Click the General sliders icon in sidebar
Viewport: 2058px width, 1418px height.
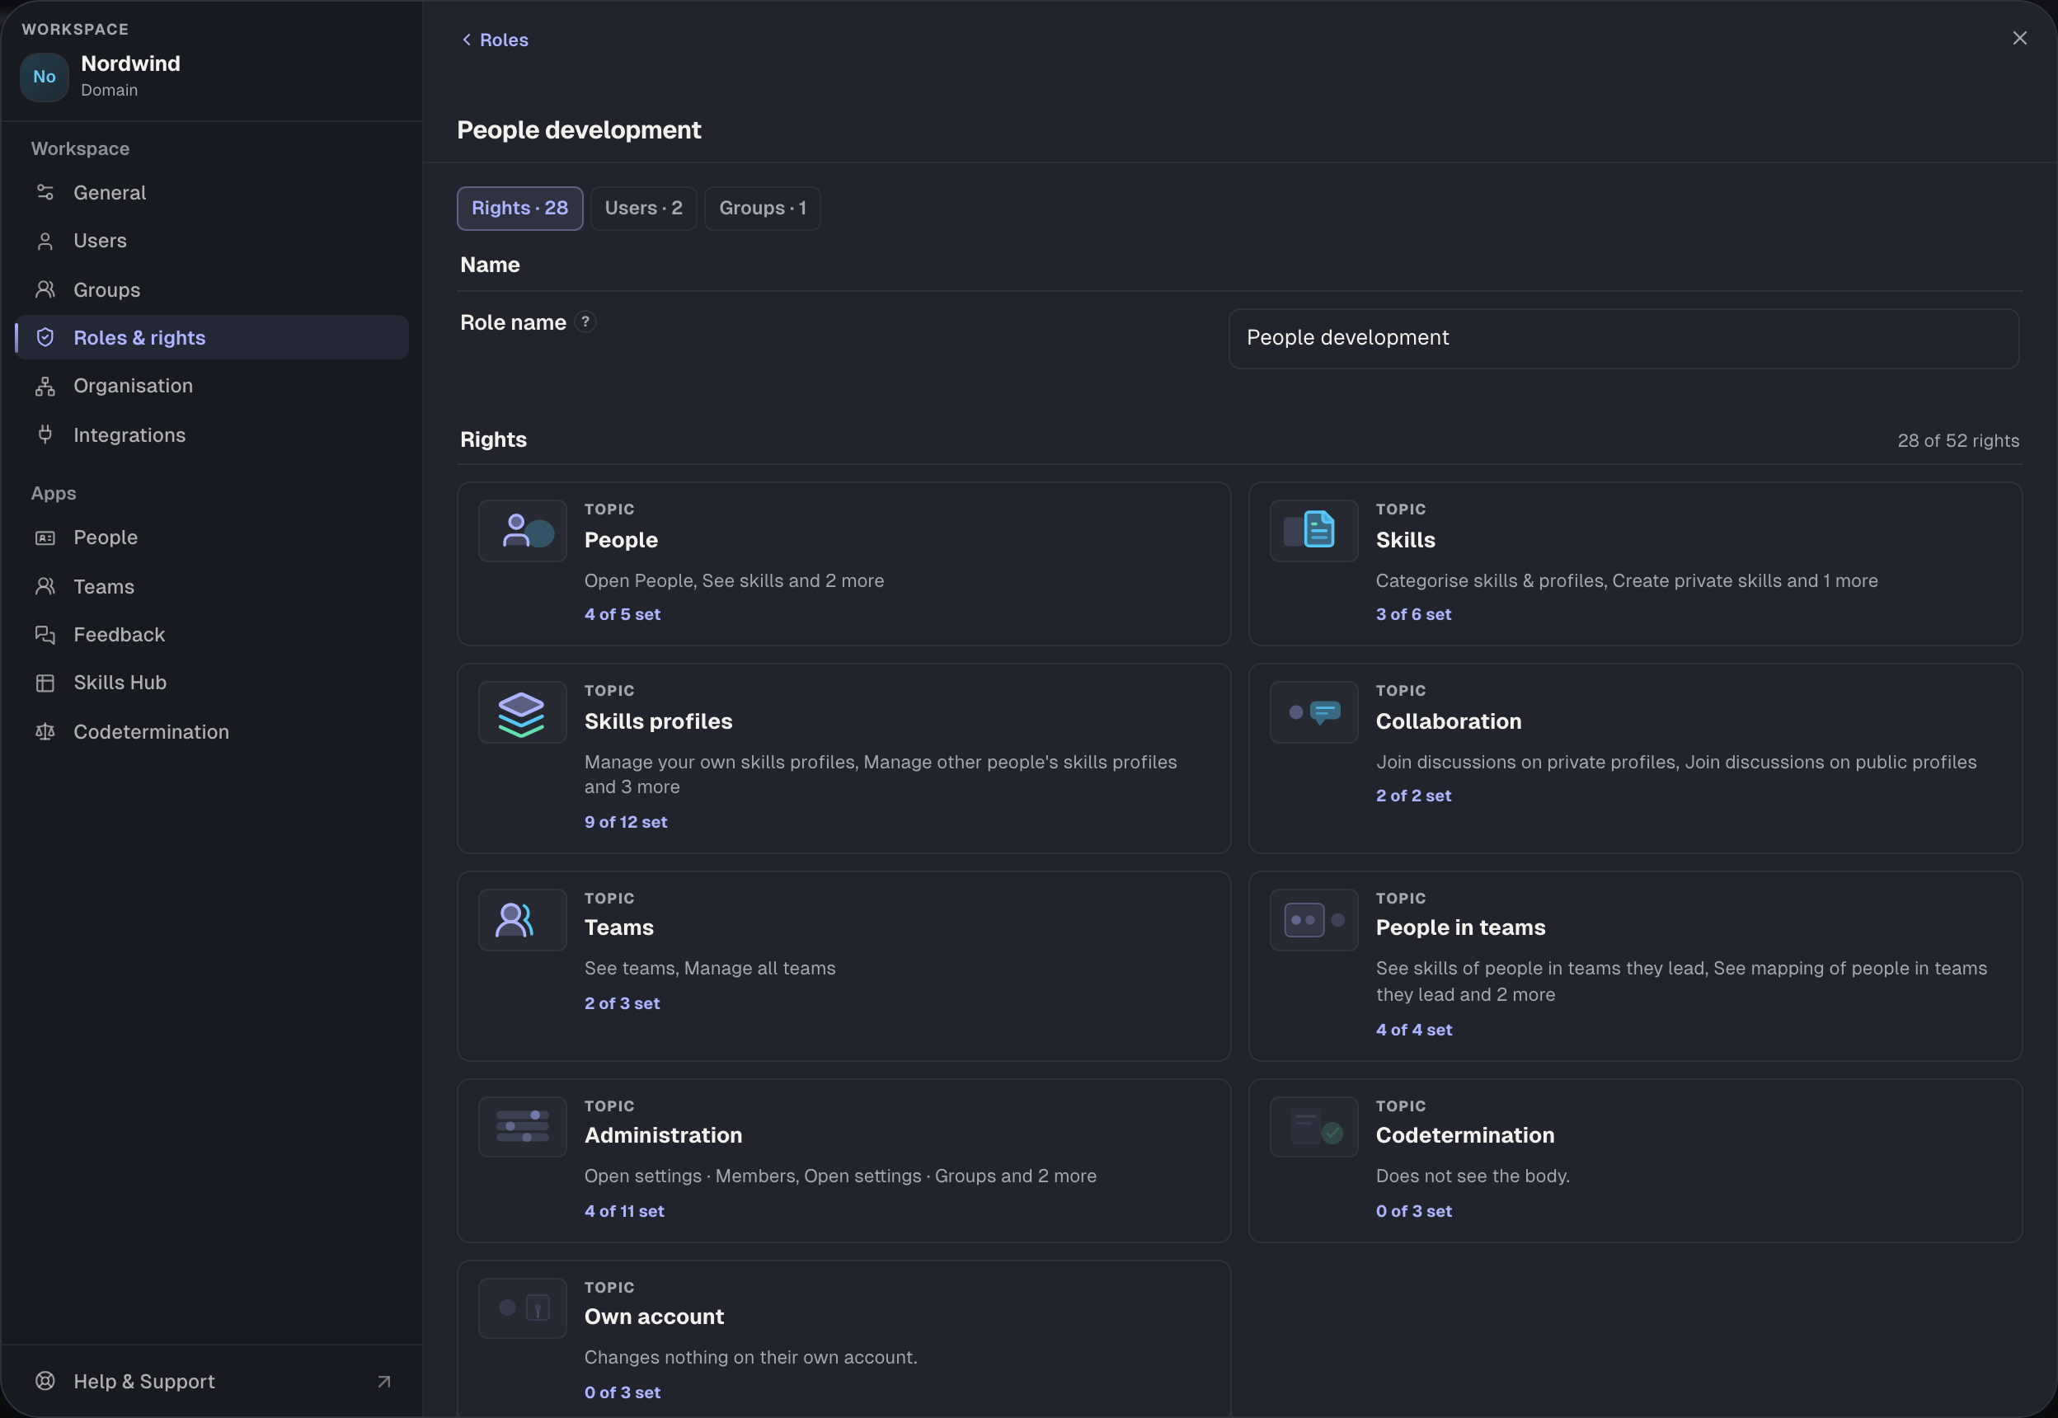tap(45, 192)
